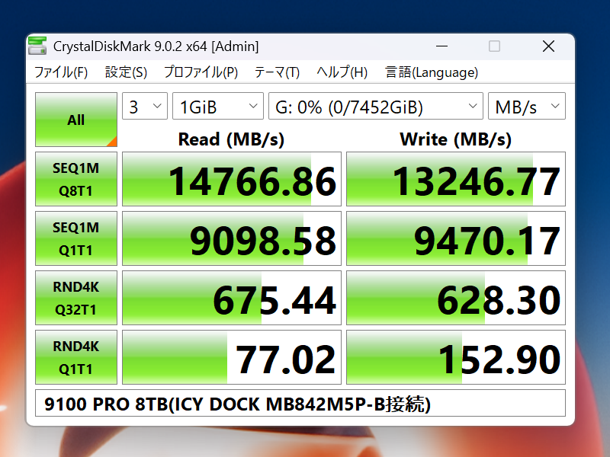
Task: Start the RND4K Q1T1 benchmark
Action: (x=75, y=356)
